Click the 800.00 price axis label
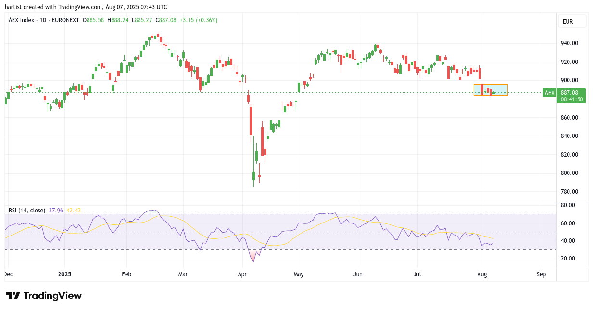This screenshot has width=593, height=310. (569, 173)
